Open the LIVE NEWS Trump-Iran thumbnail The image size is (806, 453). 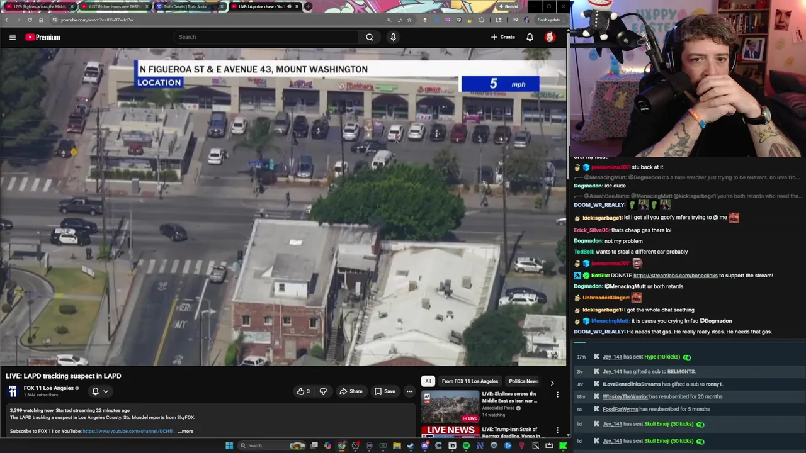click(450, 432)
